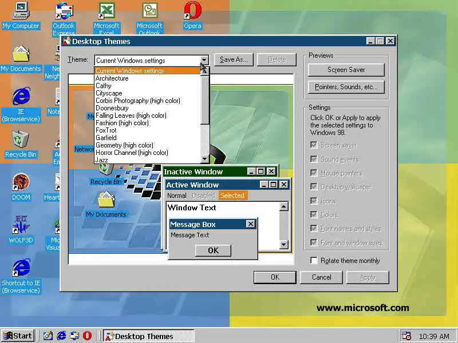Select the WOLF3D desktop shortcut
458x343 pixels.
coord(21,229)
